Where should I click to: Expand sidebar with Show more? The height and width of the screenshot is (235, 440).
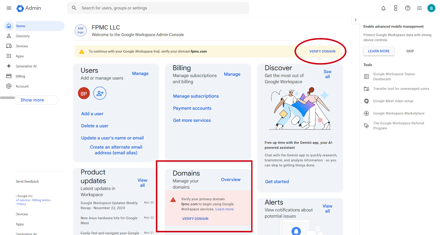[32, 100]
